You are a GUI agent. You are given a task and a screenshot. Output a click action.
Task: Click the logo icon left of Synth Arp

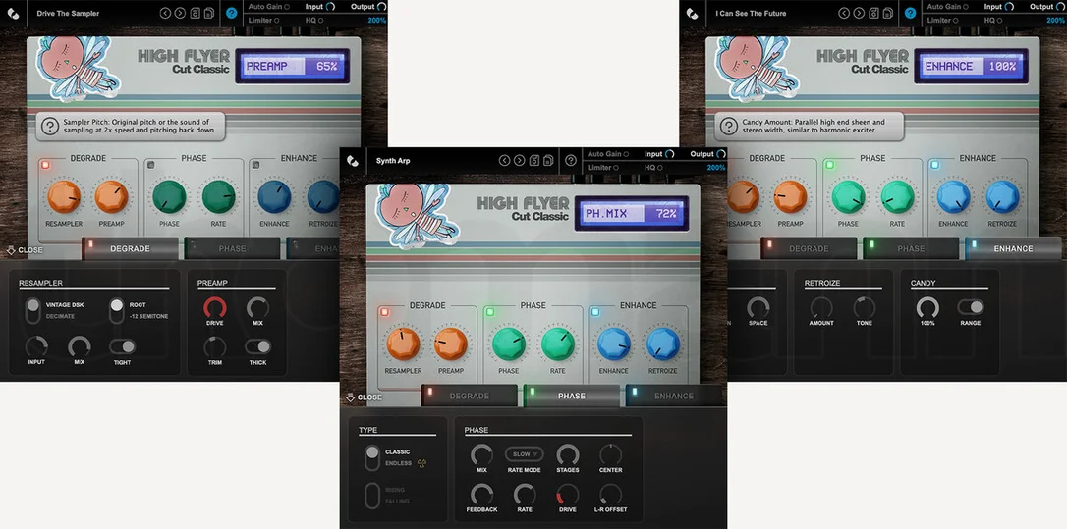coord(353,161)
